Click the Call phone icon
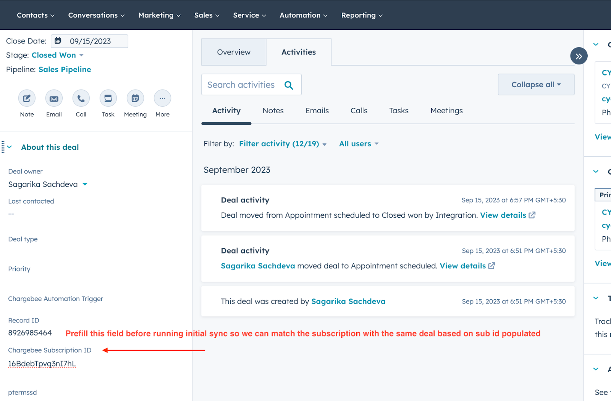This screenshot has width=611, height=401. coord(81,98)
